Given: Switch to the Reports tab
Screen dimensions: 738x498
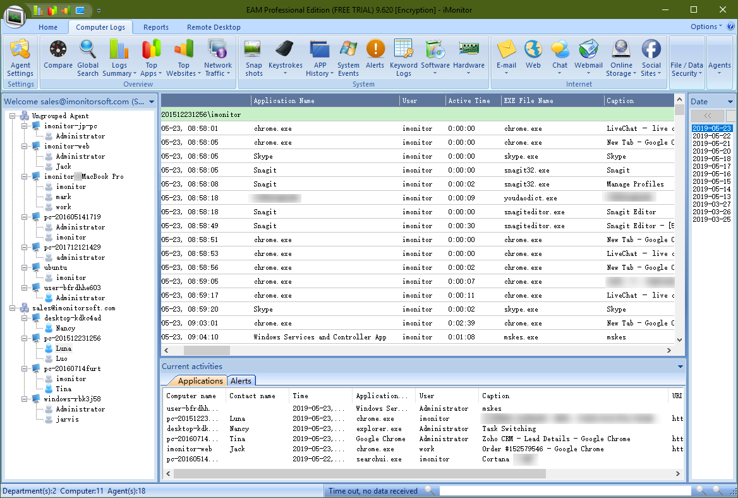Looking at the screenshot, I should [156, 27].
